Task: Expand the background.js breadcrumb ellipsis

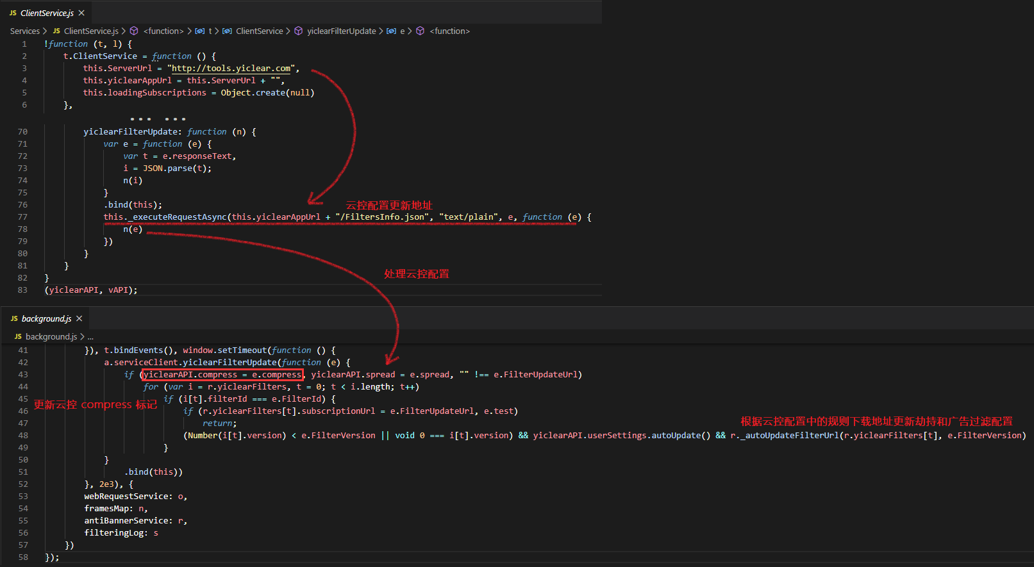Action: 90,336
